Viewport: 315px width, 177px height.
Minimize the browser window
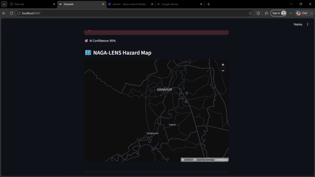click(291, 4)
